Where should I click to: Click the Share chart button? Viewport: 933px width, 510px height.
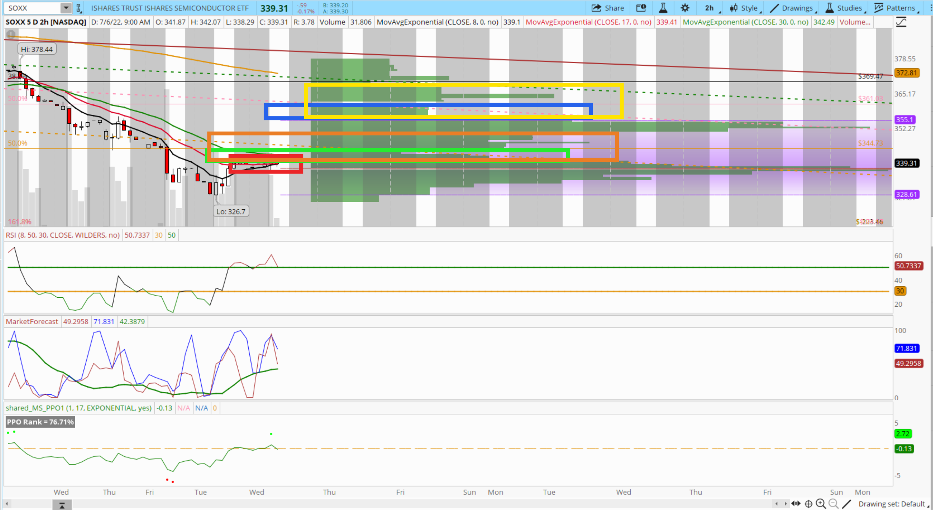pyautogui.click(x=608, y=8)
